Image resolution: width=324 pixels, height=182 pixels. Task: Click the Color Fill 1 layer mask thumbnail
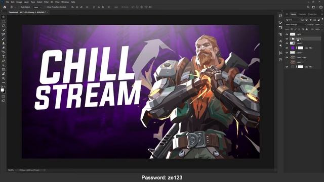(300, 67)
